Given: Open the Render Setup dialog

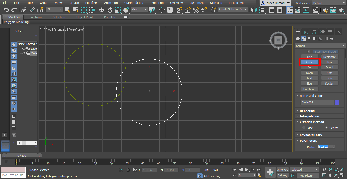Looking at the screenshot, I should tap(325, 10).
